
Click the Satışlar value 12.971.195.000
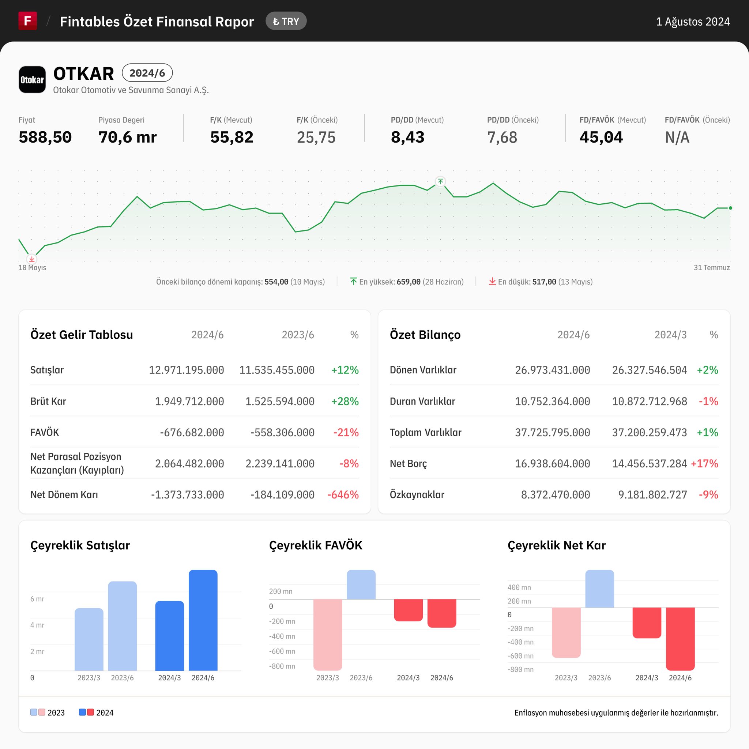point(187,370)
